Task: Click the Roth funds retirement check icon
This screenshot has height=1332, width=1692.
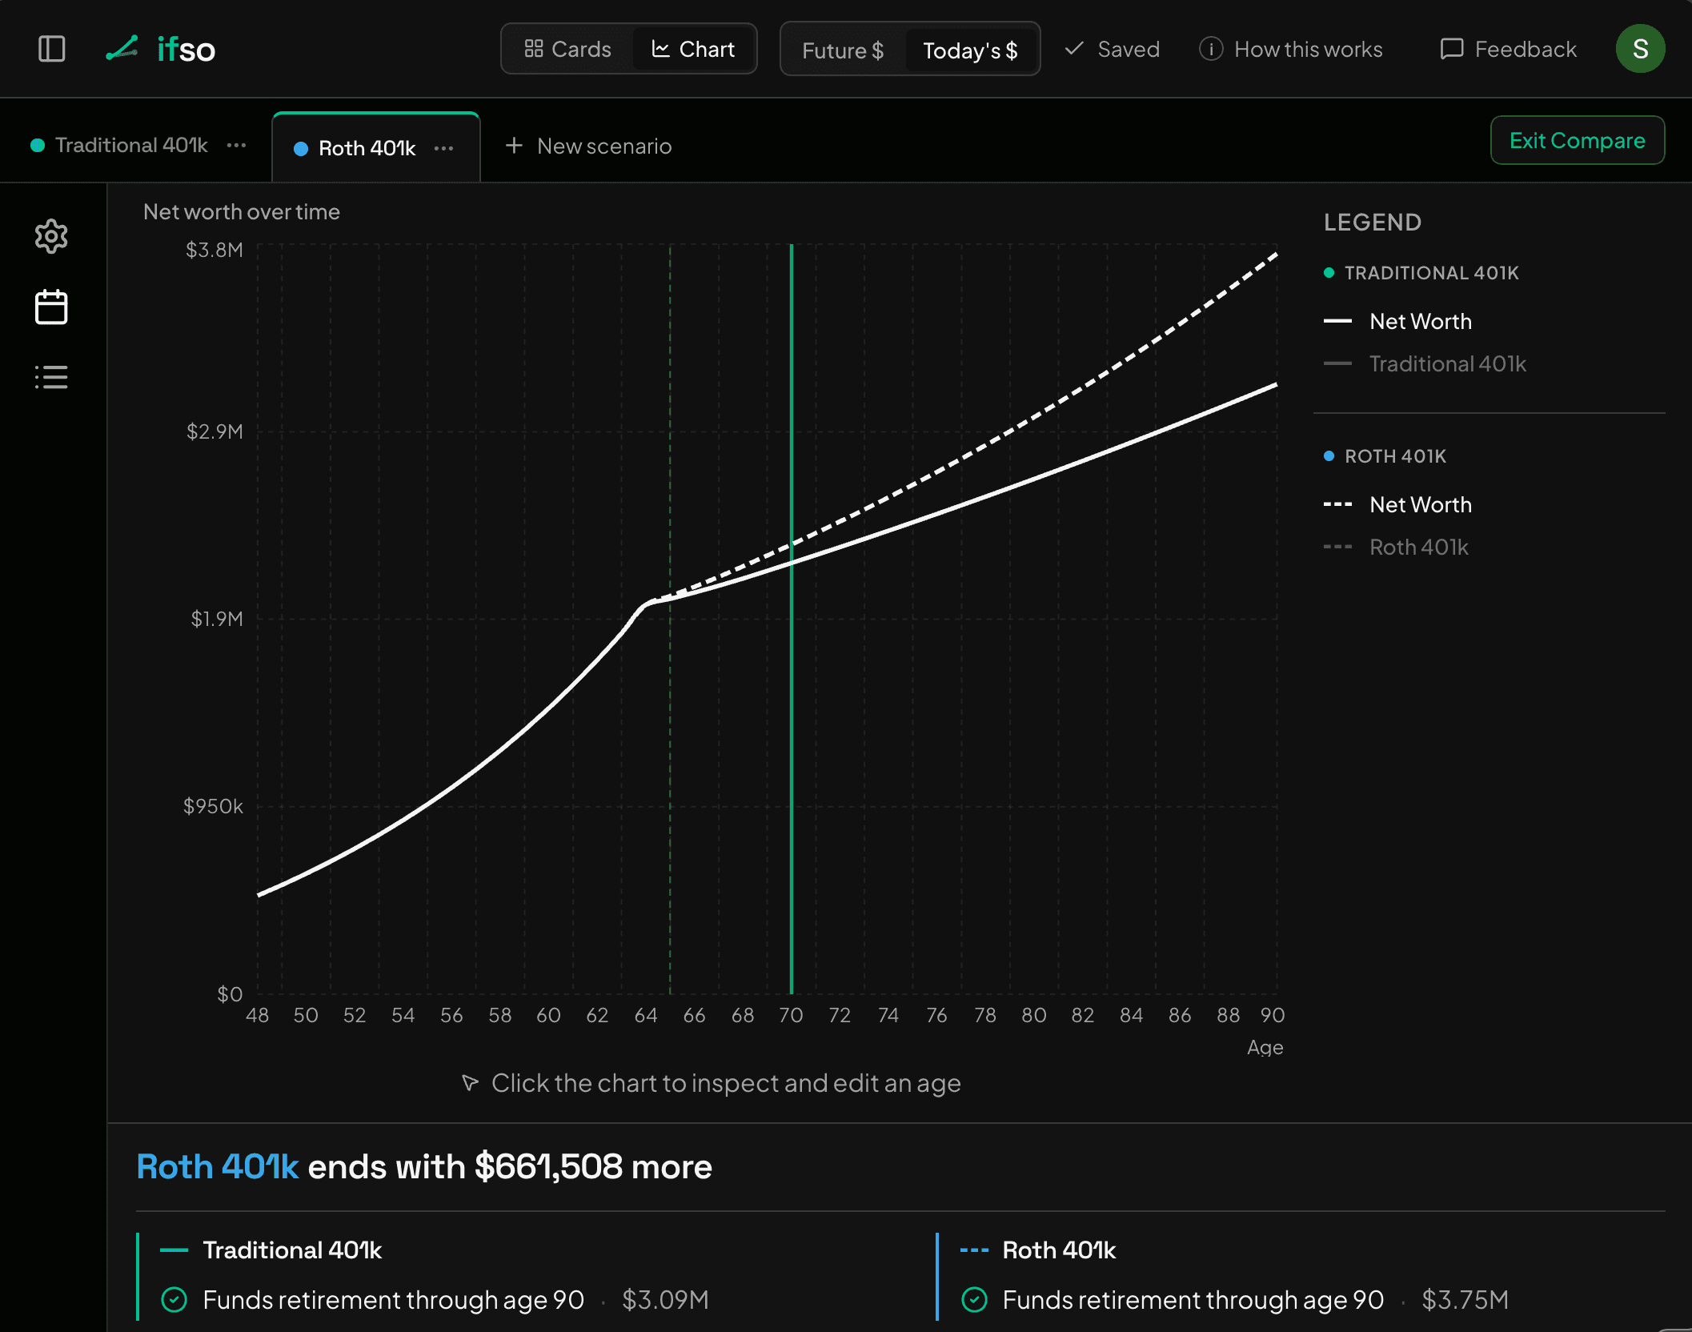Action: (974, 1299)
